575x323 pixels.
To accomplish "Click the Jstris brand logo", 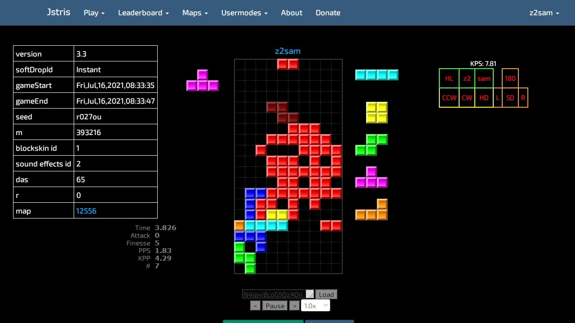I will click(58, 12).
